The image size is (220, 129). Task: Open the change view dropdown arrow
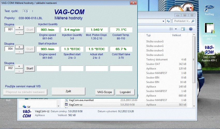click(176, 29)
